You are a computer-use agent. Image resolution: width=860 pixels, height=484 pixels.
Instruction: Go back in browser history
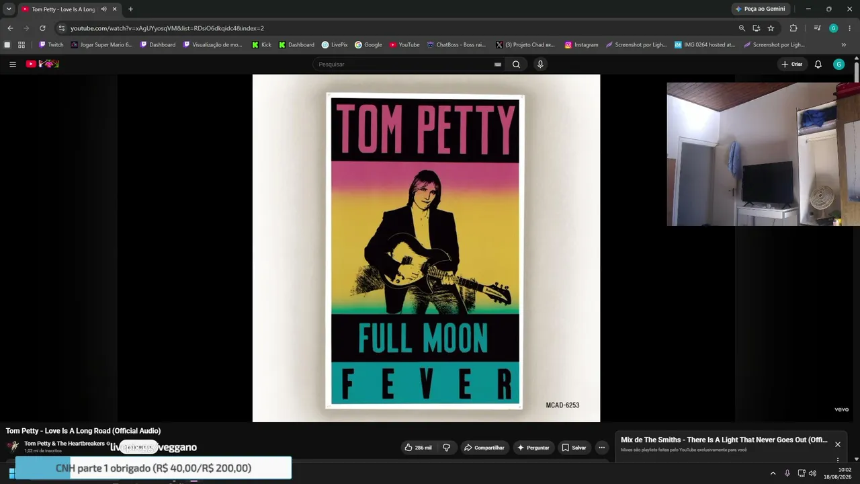tap(10, 28)
